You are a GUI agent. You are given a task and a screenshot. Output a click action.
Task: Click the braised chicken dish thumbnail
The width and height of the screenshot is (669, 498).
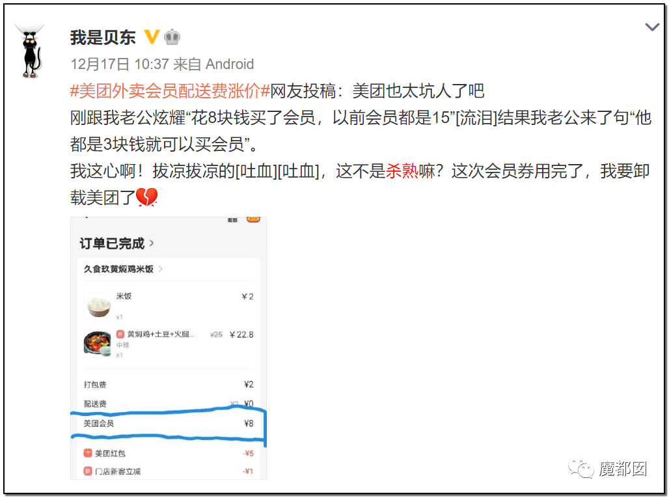[98, 343]
